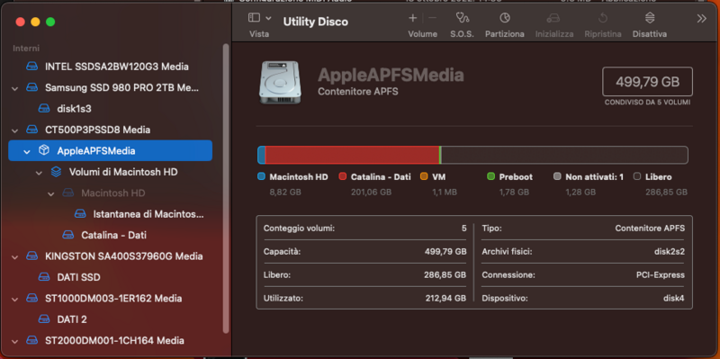Click green Preboot legend swatch
The image size is (720, 359).
pos(490,176)
